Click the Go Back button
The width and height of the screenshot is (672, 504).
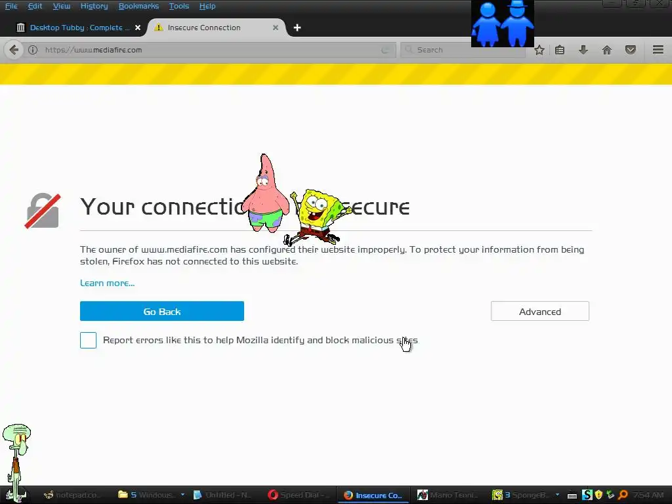pyautogui.click(x=162, y=311)
